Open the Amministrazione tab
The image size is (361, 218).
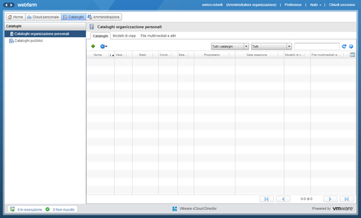click(103, 17)
